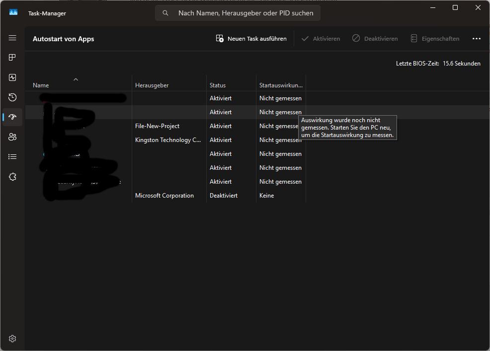This screenshot has height=351, width=490.
Task: Minimize the Task-Manager window
Action: coord(432,7)
